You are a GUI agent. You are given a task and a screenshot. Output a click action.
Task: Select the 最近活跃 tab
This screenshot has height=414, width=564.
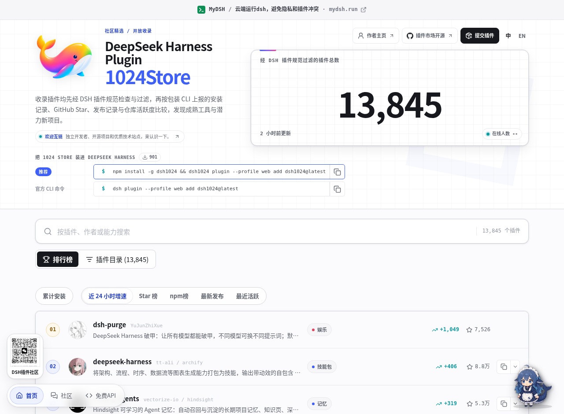tap(247, 296)
